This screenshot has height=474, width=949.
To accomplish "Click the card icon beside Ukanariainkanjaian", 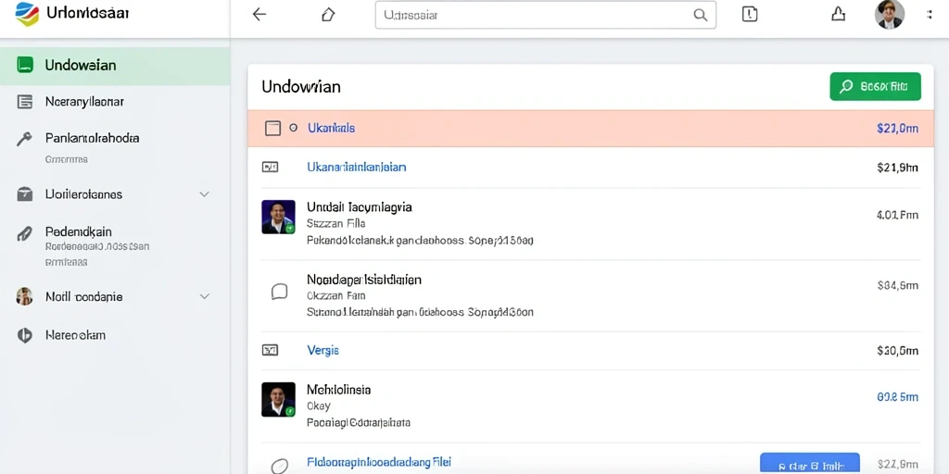I will 270,167.
